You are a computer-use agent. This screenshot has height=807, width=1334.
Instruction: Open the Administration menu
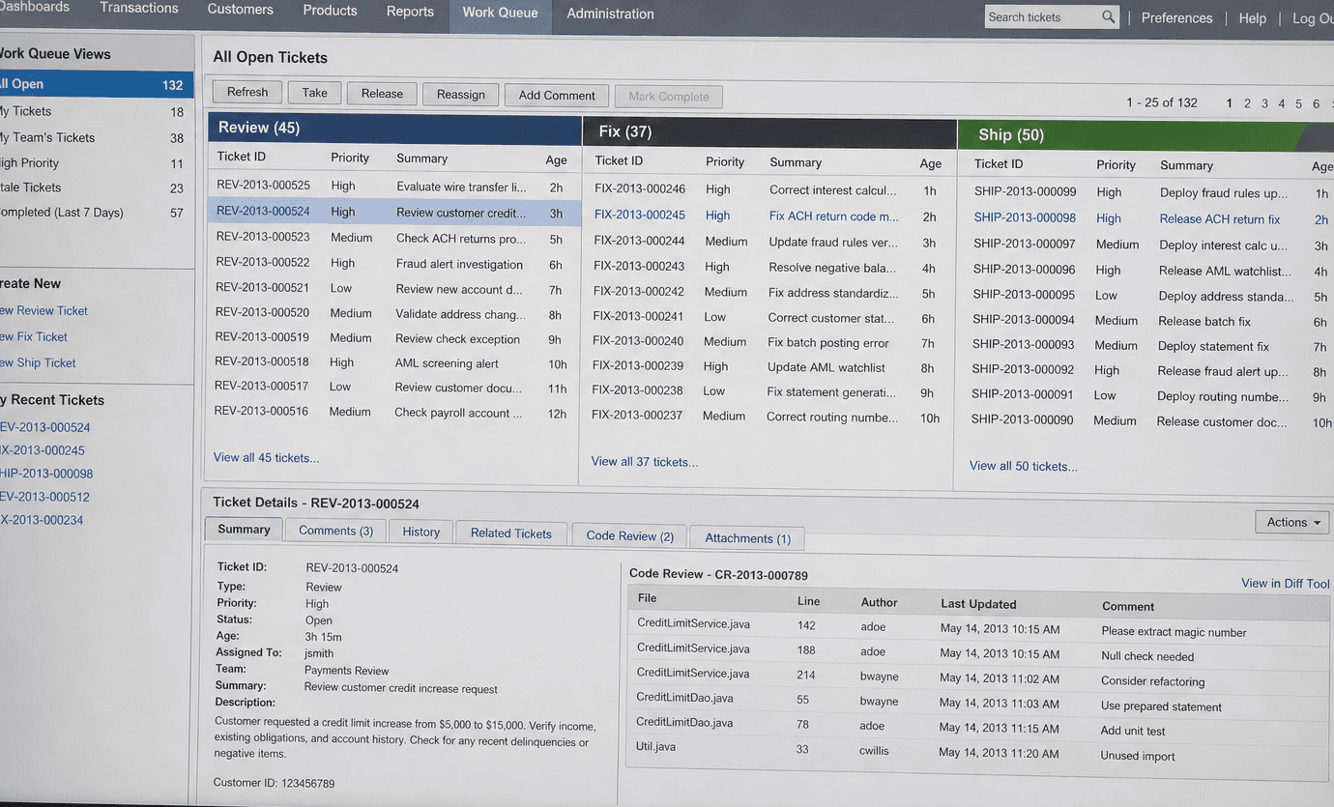click(610, 14)
